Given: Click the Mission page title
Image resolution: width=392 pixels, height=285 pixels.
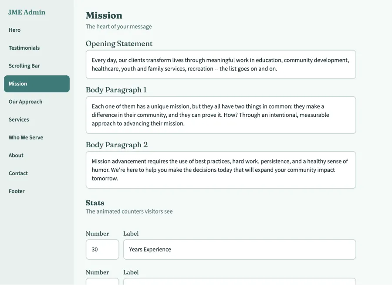Looking at the screenshot, I should point(104,15).
